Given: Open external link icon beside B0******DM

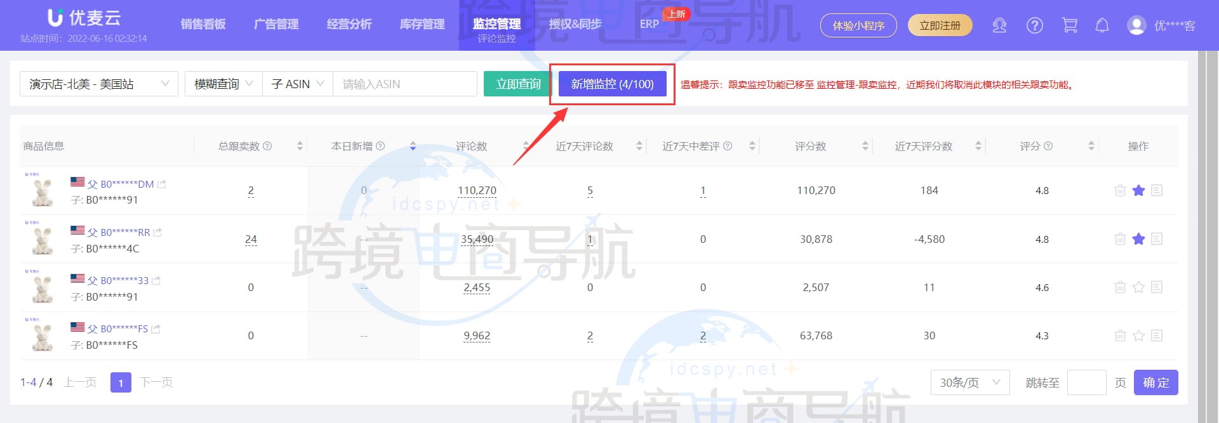Looking at the screenshot, I should tap(162, 184).
